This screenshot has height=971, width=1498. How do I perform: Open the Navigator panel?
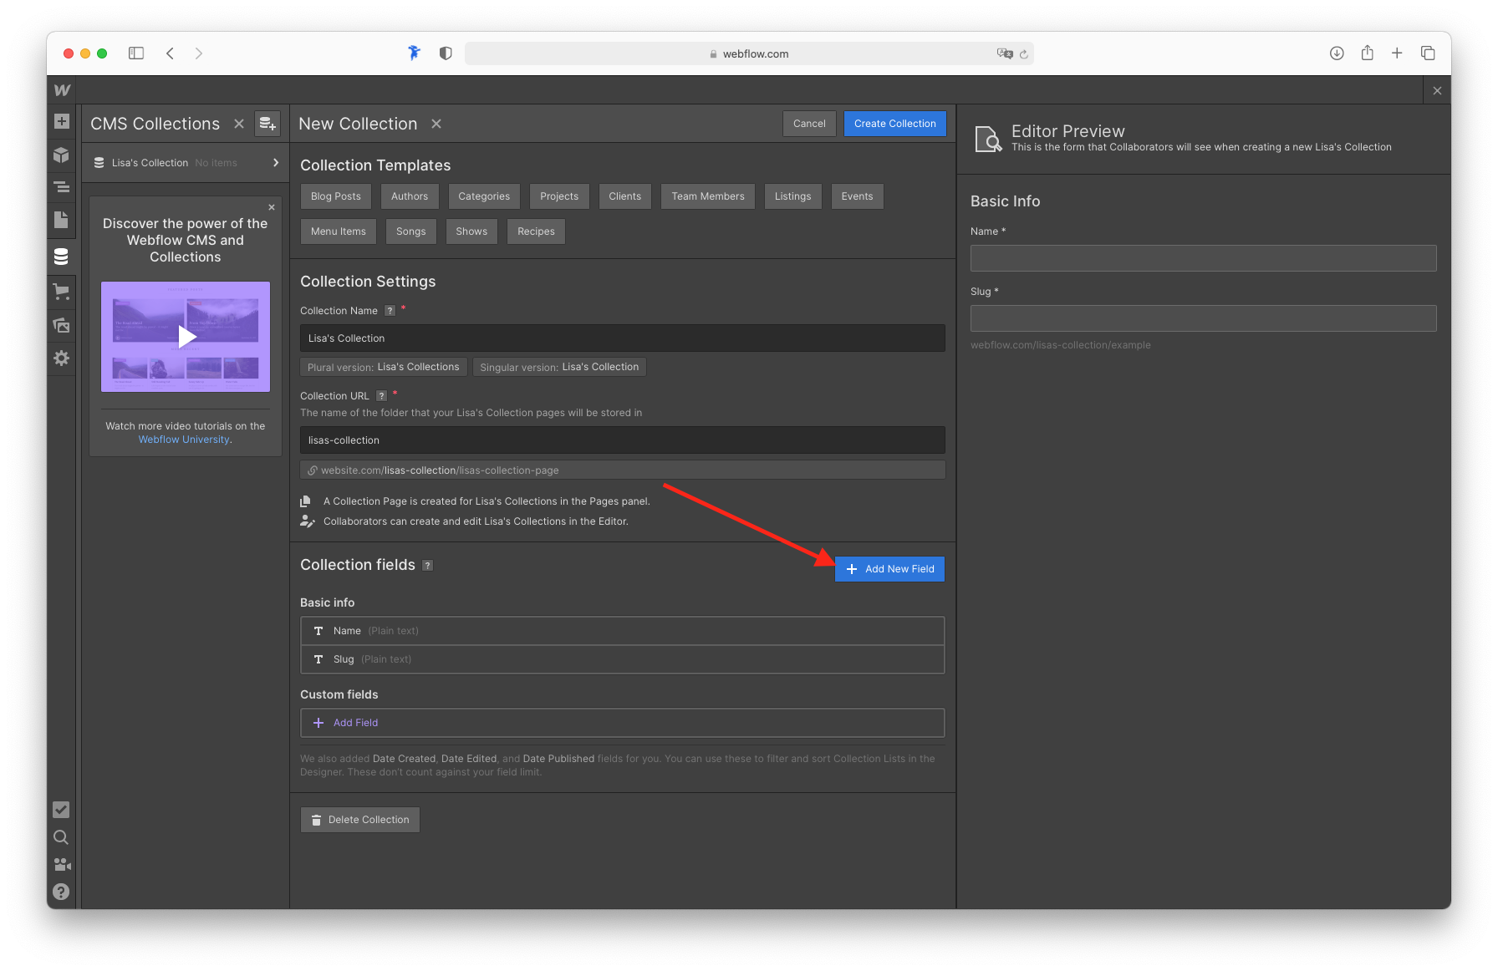coord(61,187)
